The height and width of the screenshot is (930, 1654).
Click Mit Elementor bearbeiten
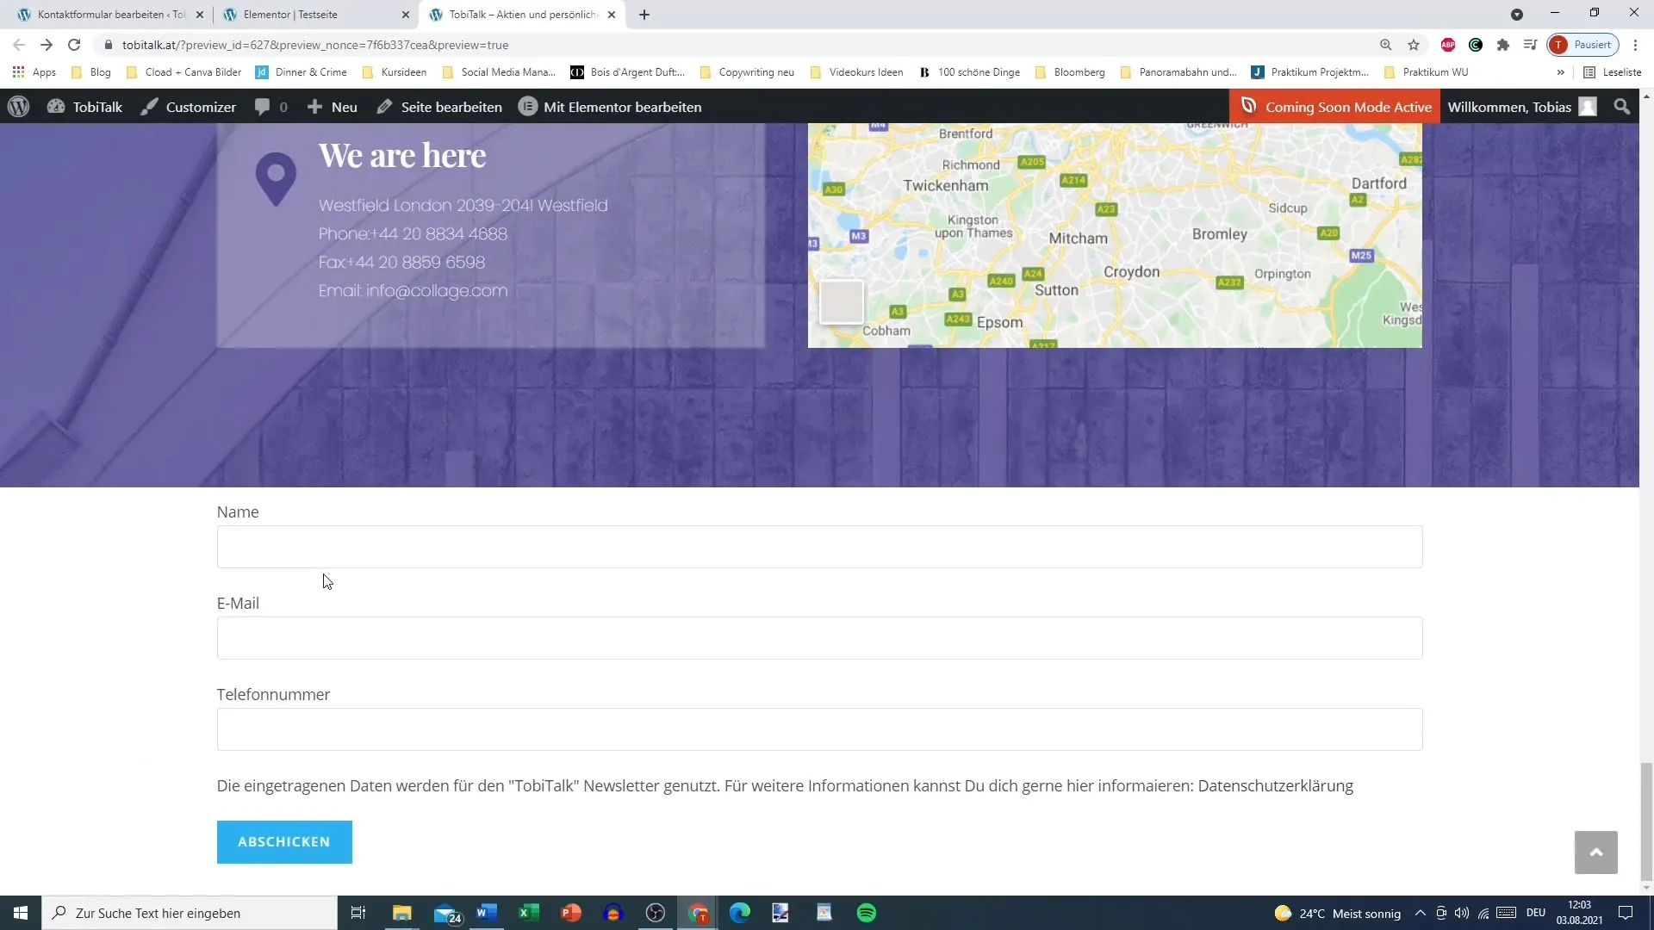coord(610,107)
